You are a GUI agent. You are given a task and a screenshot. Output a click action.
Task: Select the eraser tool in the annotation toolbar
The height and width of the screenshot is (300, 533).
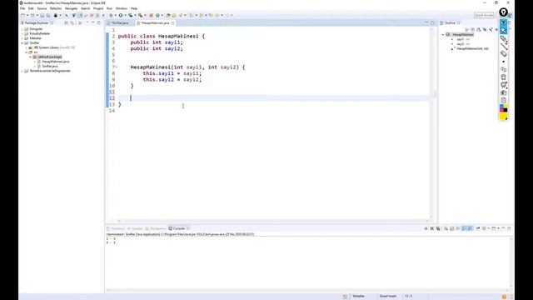click(x=503, y=53)
